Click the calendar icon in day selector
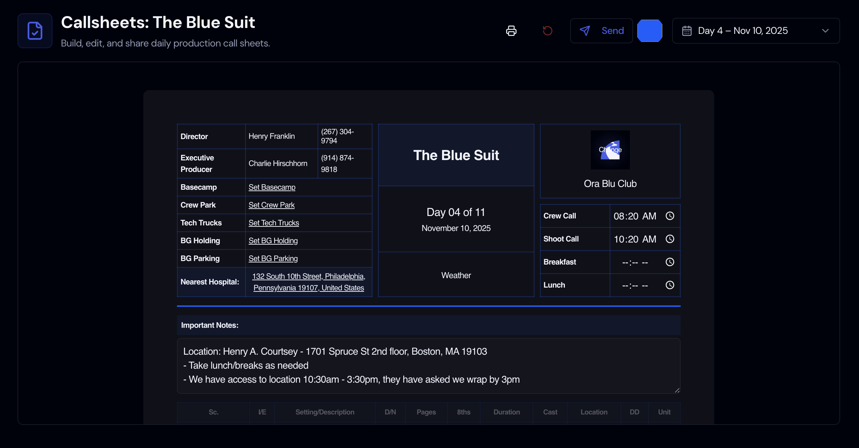 click(687, 31)
